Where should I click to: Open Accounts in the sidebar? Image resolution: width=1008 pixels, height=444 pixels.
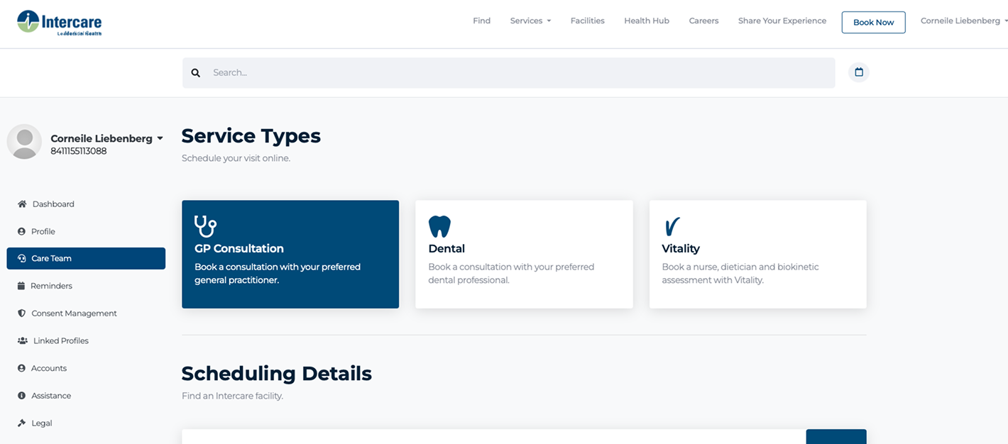pos(86,368)
